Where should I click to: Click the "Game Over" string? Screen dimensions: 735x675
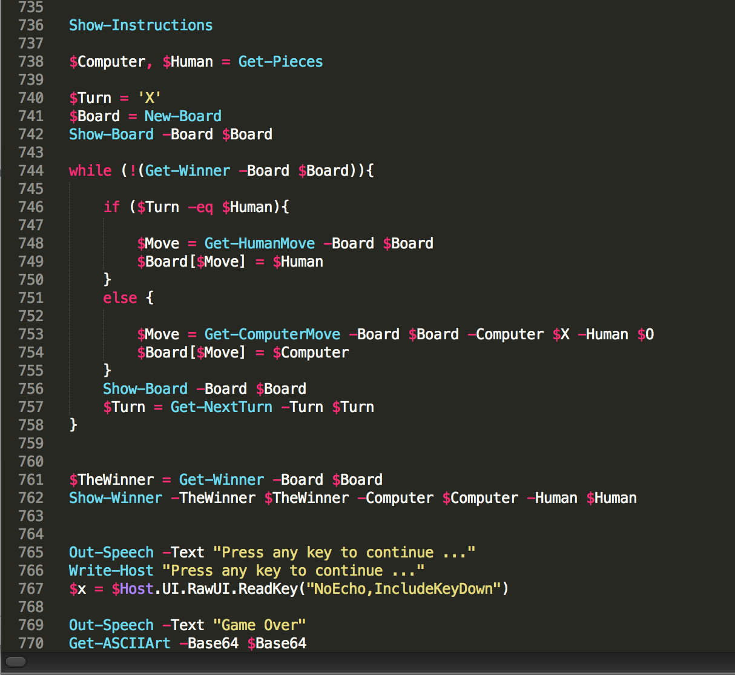260,625
